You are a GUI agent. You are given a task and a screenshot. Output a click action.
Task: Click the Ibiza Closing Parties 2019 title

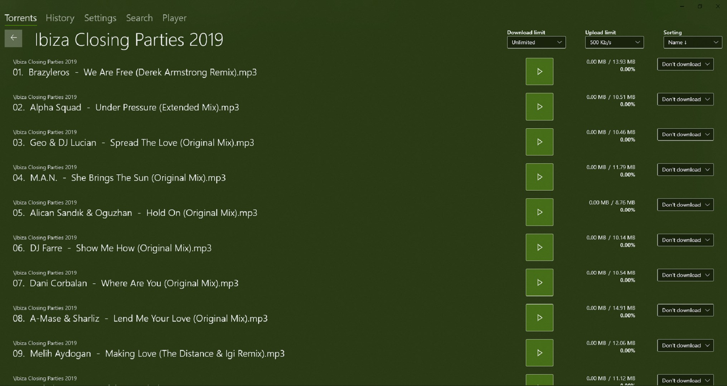click(x=129, y=39)
